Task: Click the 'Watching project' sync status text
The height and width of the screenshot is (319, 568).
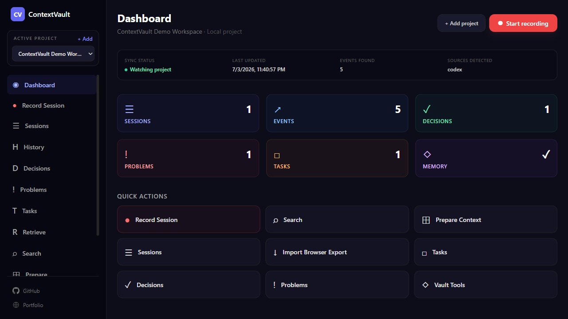Action: coord(150,70)
